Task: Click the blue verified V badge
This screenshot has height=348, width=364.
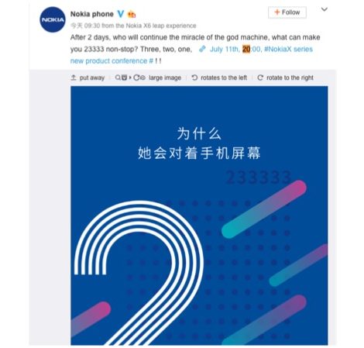Action: [121, 14]
